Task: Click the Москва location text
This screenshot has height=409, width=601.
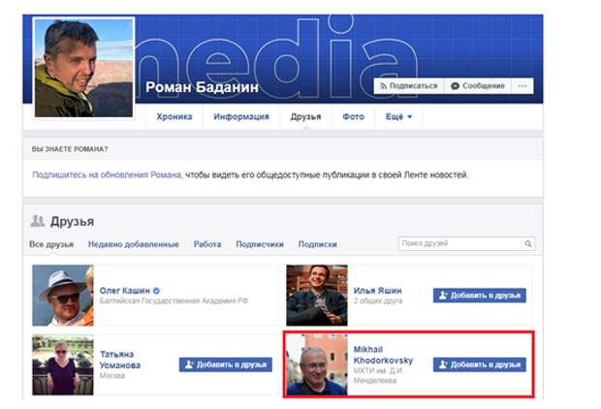Action: tap(112, 376)
